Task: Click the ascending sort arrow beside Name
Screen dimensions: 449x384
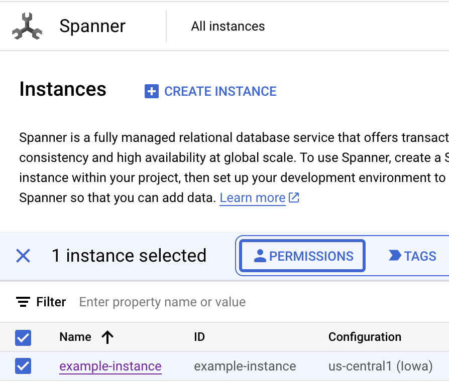Action: pos(107,337)
